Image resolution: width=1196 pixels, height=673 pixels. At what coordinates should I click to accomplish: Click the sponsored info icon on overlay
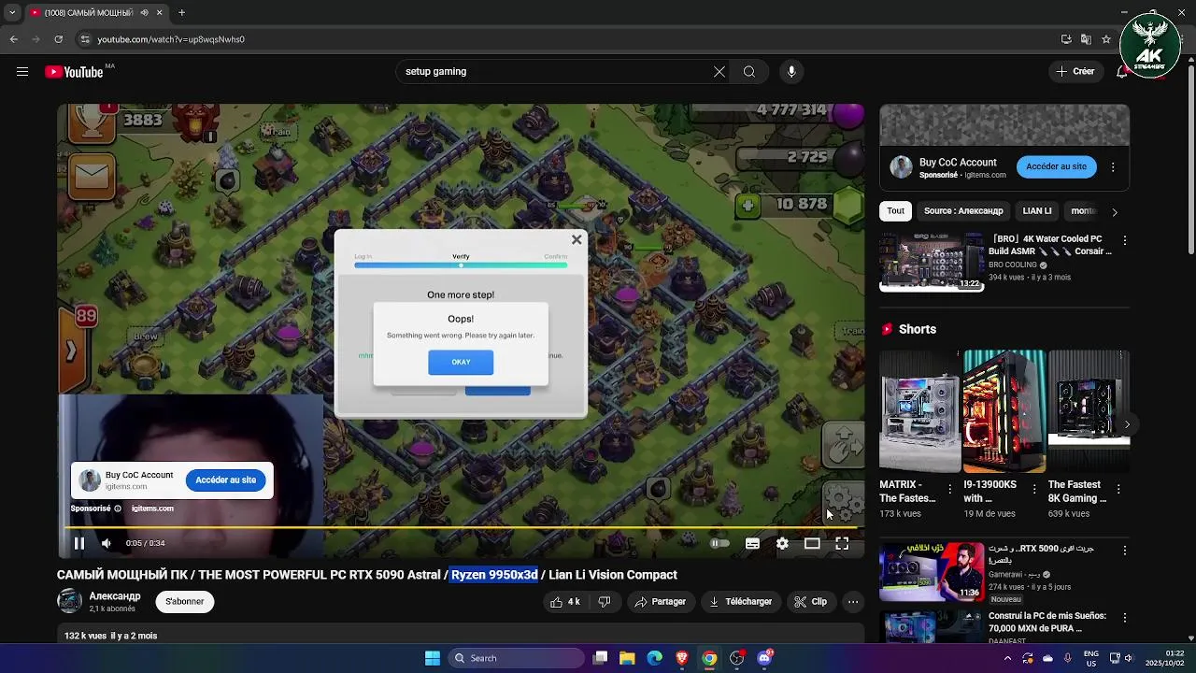click(118, 508)
